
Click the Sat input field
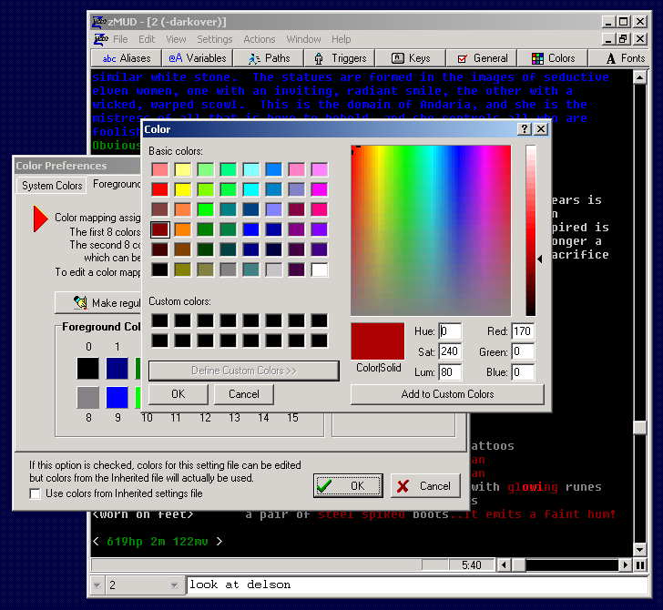tap(450, 351)
